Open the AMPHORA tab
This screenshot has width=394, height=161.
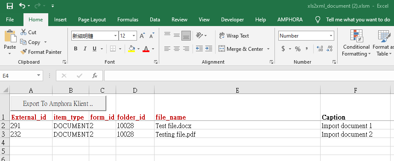tap(290, 20)
